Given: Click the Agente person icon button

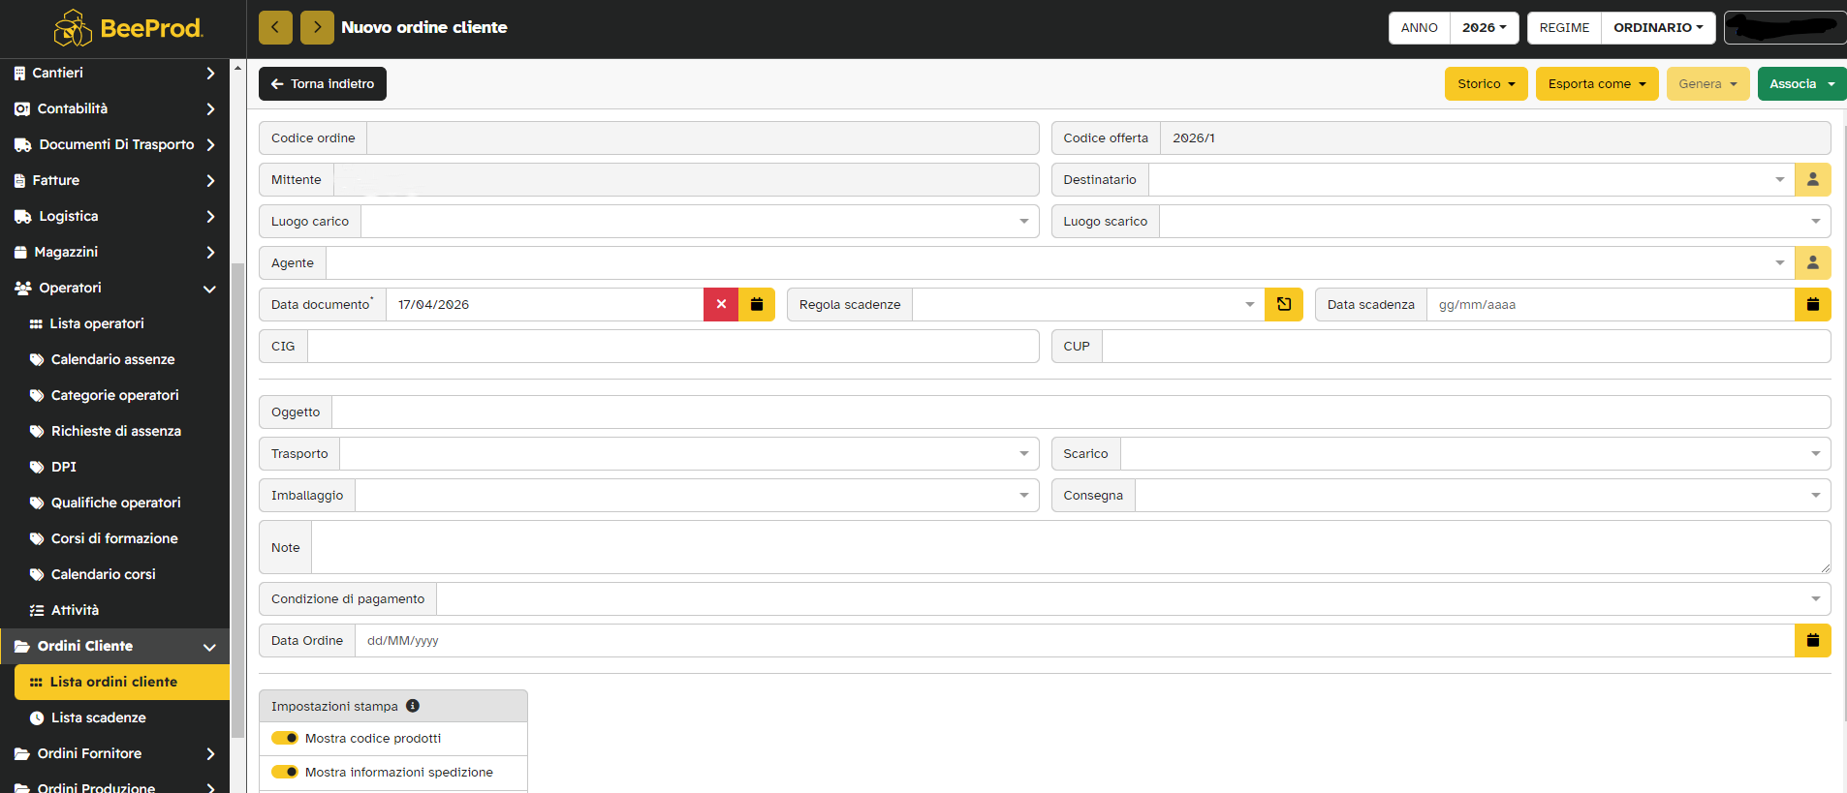Looking at the screenshot, I should pyautogui.click(x=1812, y=262).
